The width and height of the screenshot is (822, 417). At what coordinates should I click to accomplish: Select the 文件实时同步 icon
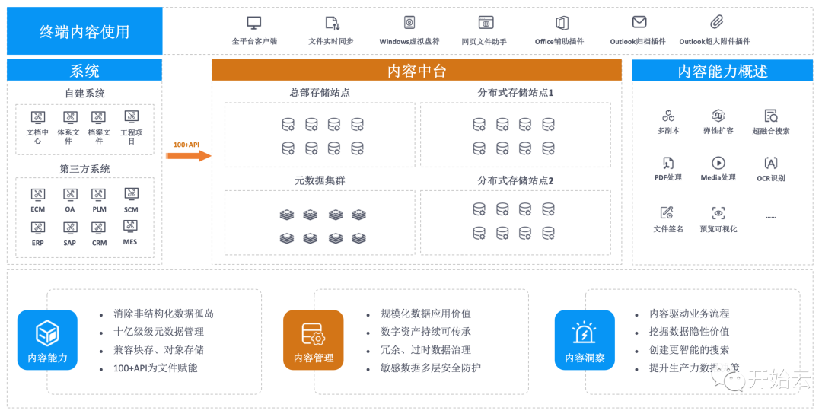[332, 23]
